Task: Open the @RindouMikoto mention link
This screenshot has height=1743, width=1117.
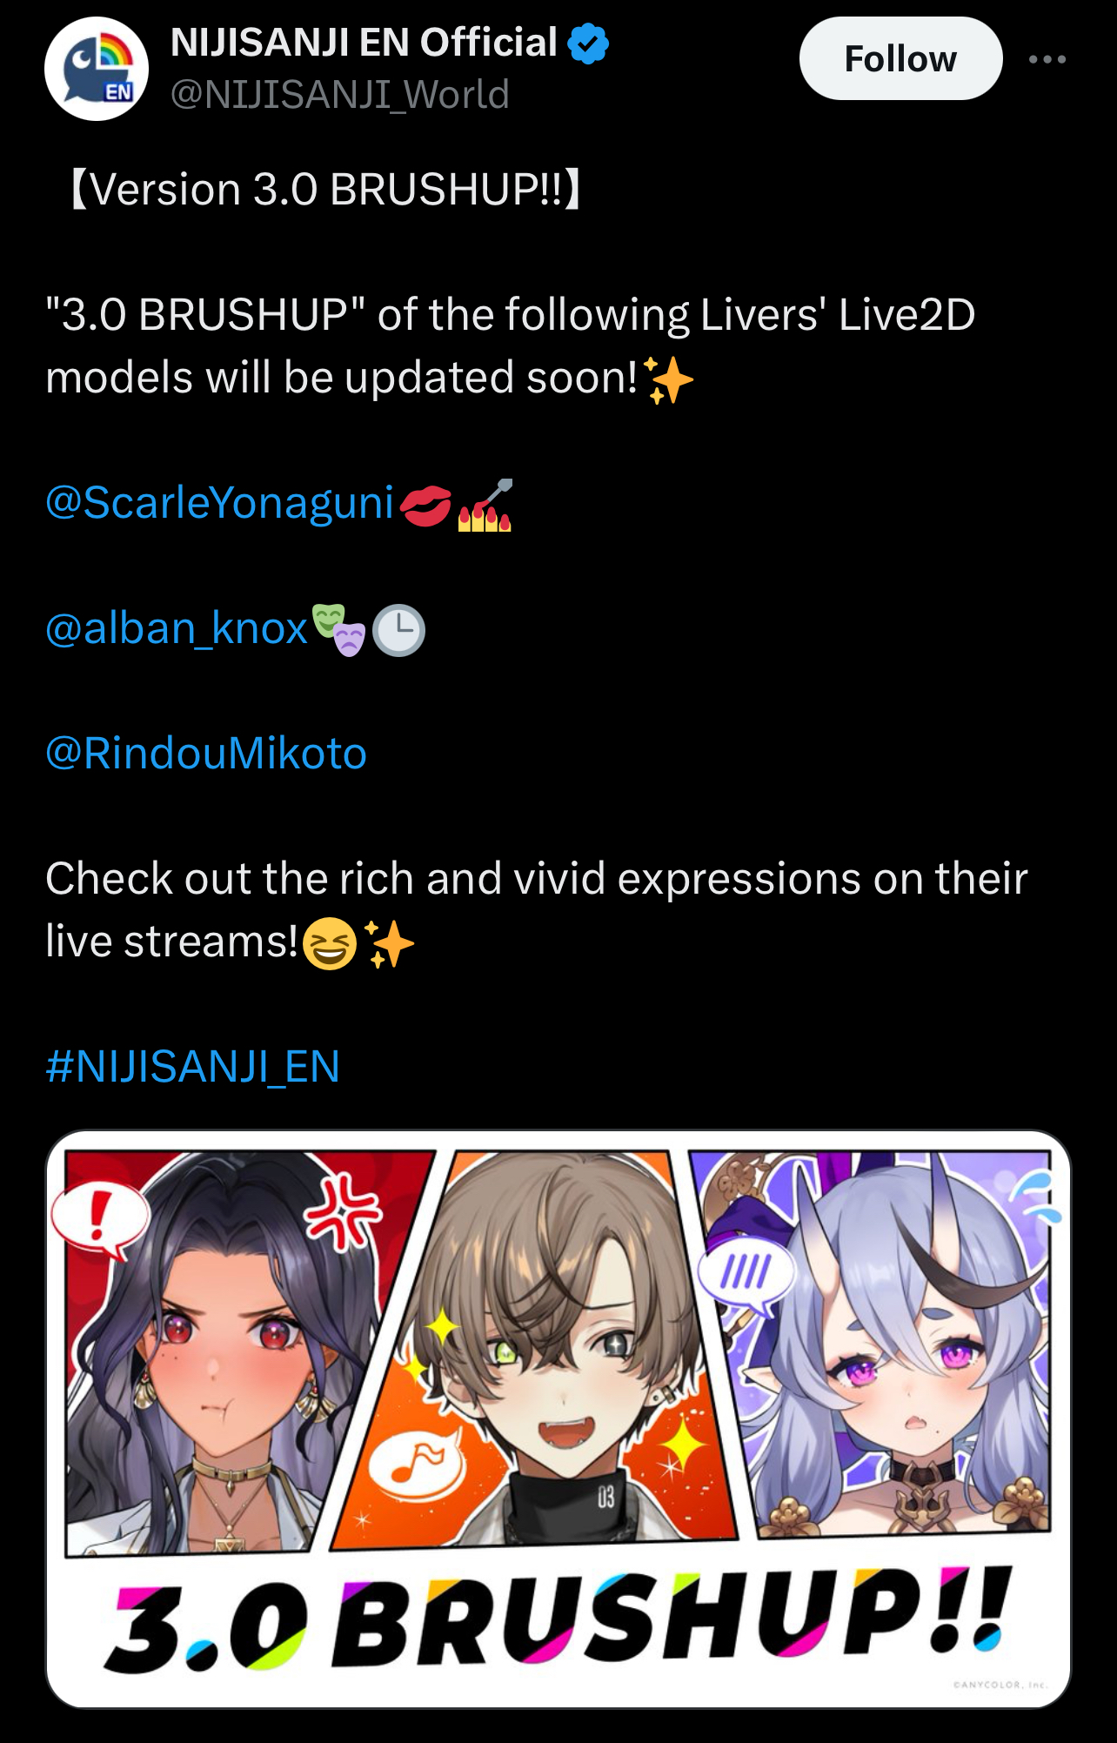Action: (x=206, y=754)
